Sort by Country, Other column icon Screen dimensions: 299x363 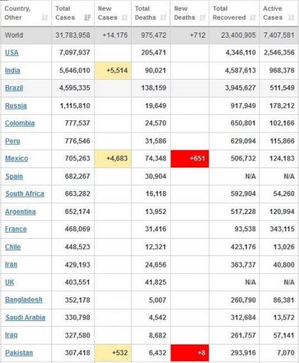point(45,18)
